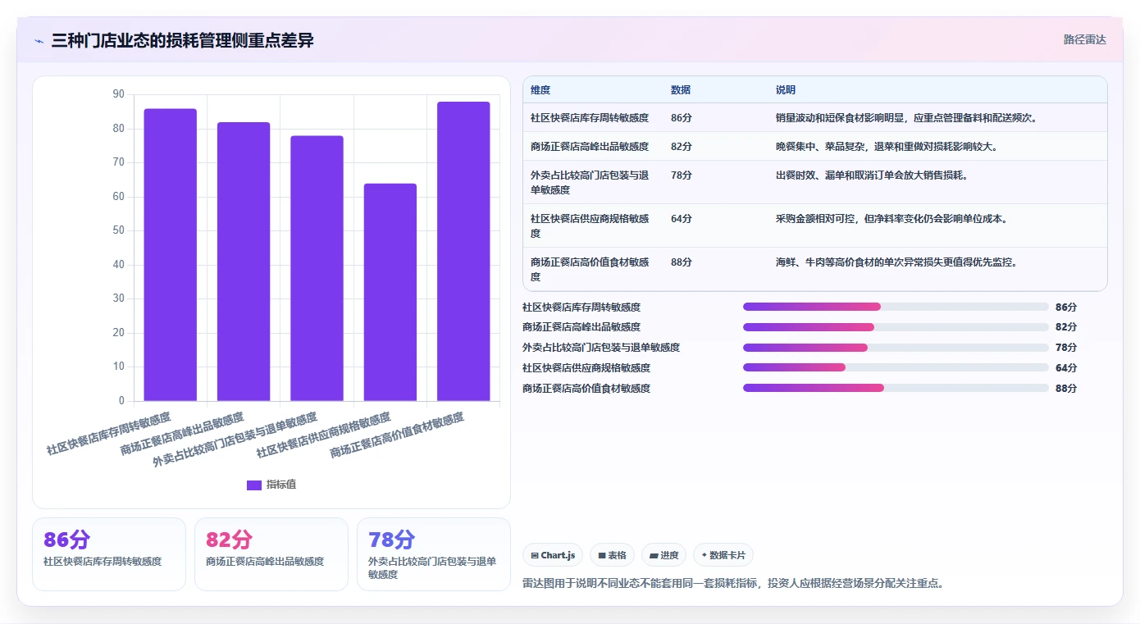1140x624 pixels.
Task: Click the 64分 value in the table
Action: pos(682,218)
